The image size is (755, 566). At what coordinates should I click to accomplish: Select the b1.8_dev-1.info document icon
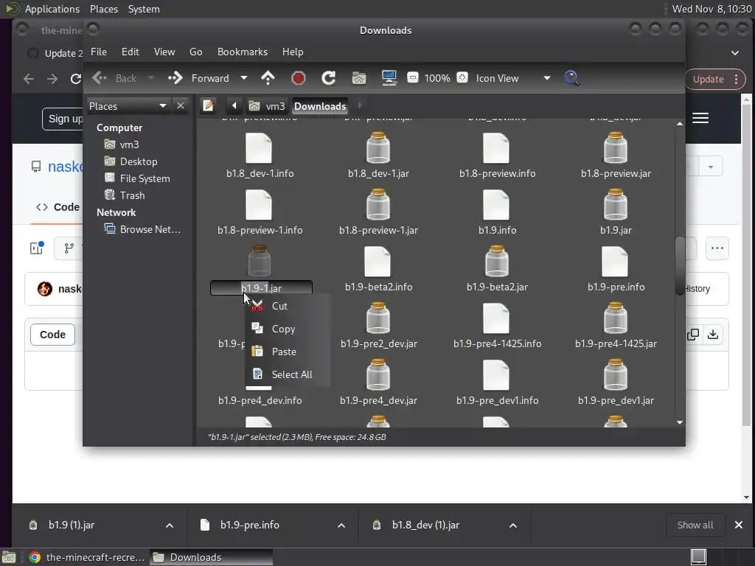[259, 148]
